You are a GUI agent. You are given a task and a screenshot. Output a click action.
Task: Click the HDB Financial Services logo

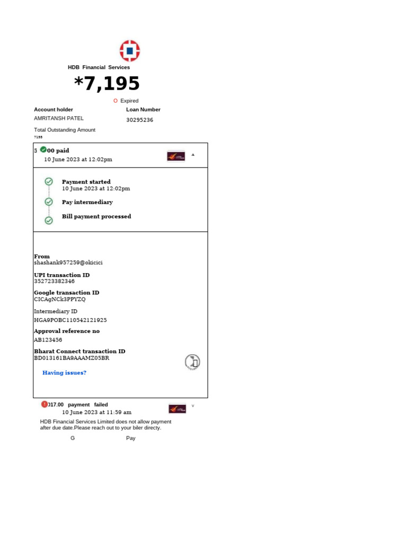click(x=130, y=51)
